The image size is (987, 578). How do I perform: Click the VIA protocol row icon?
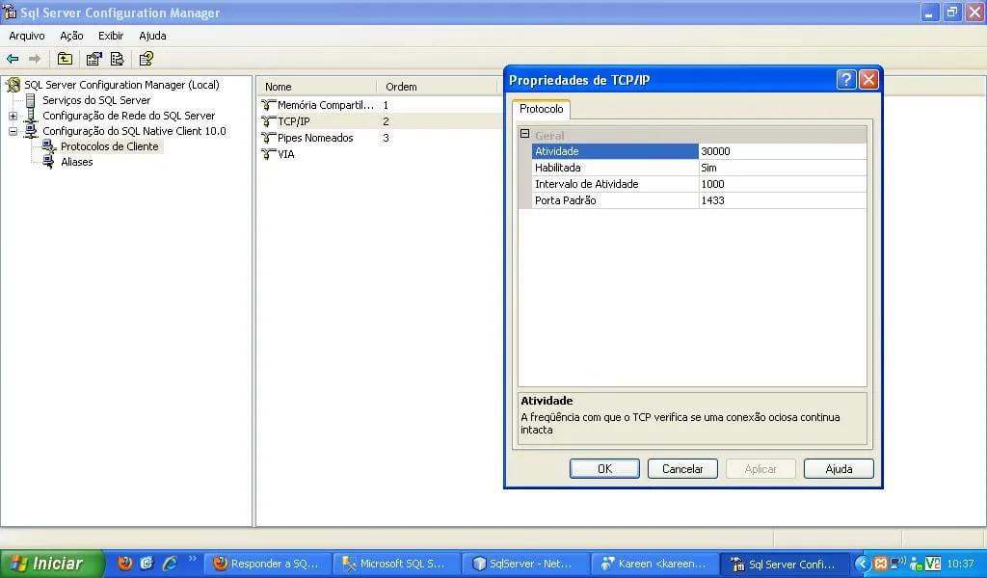[269, 154]
